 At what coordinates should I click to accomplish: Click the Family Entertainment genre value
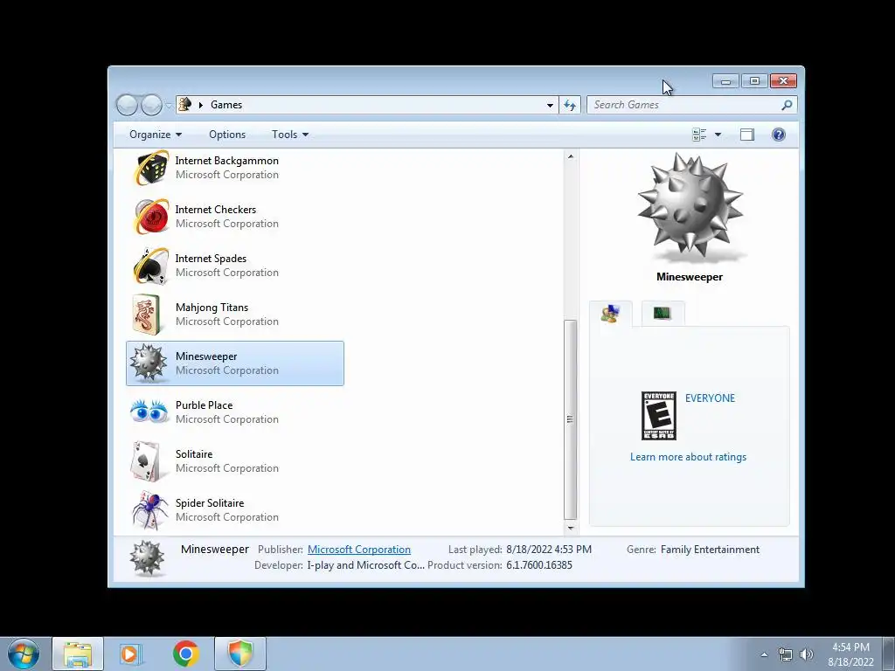[x=710, y=550]
